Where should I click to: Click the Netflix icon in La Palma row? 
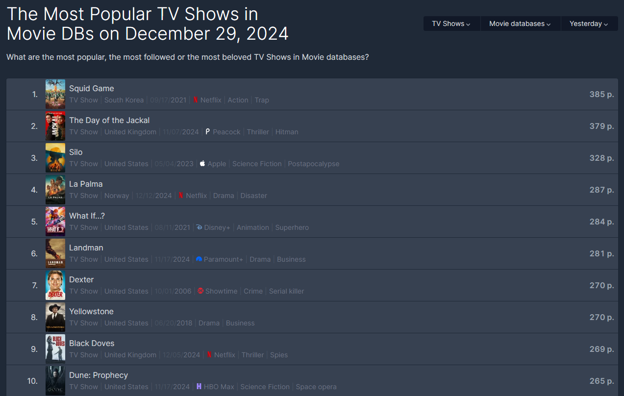(181, 196)
